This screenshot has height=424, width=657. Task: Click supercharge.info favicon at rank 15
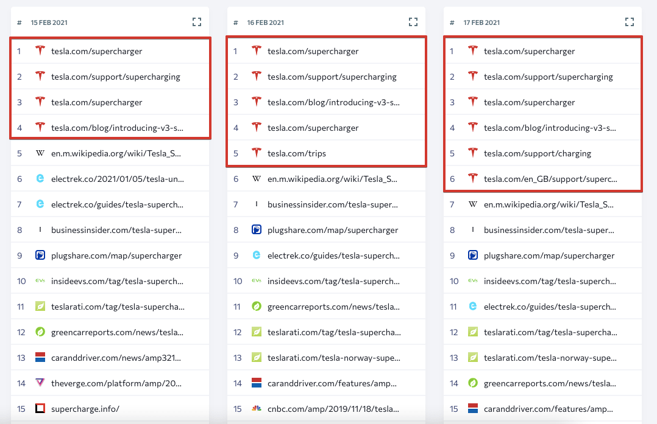point(40,408)
